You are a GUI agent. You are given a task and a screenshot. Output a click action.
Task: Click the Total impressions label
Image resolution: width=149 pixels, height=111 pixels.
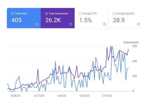tap(58, 14)
